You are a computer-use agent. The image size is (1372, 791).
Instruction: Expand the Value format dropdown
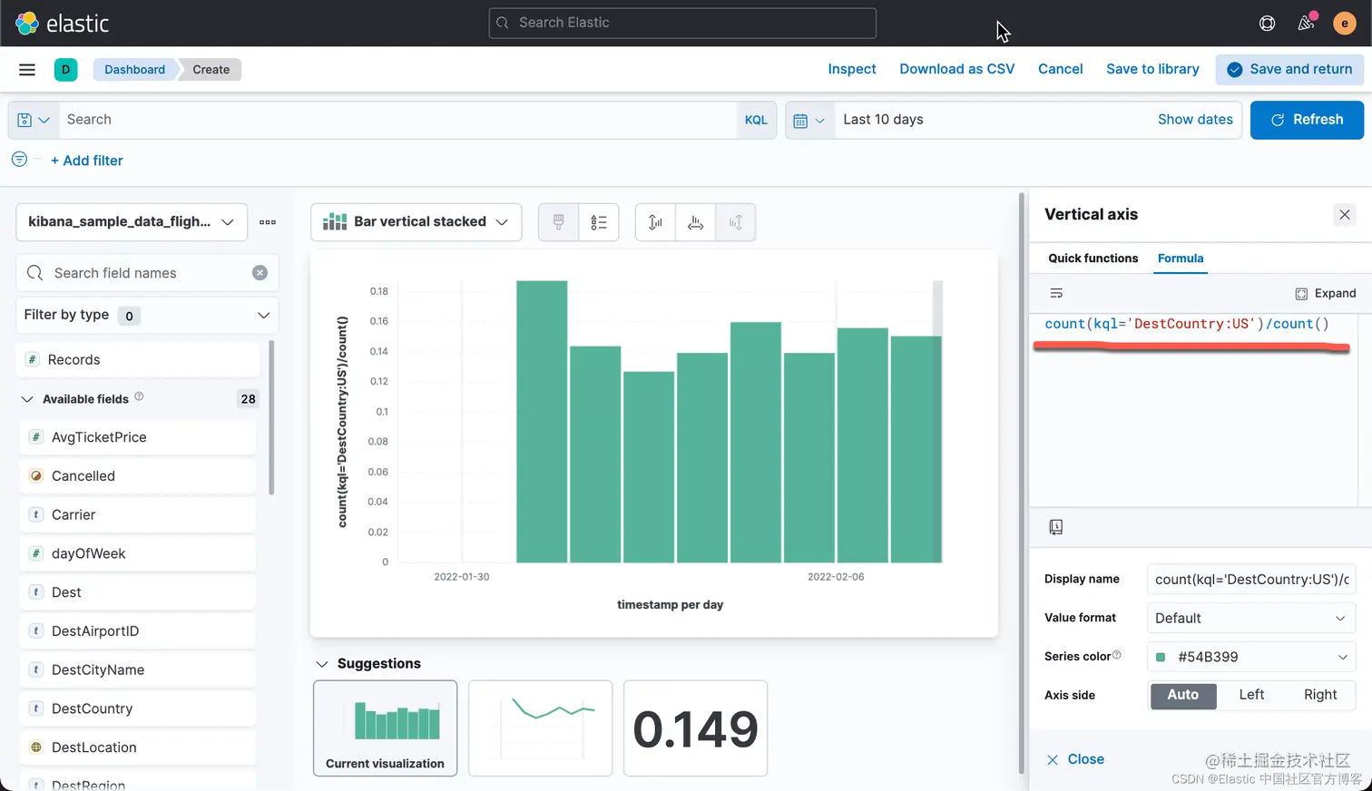[x=1251, y=618]
